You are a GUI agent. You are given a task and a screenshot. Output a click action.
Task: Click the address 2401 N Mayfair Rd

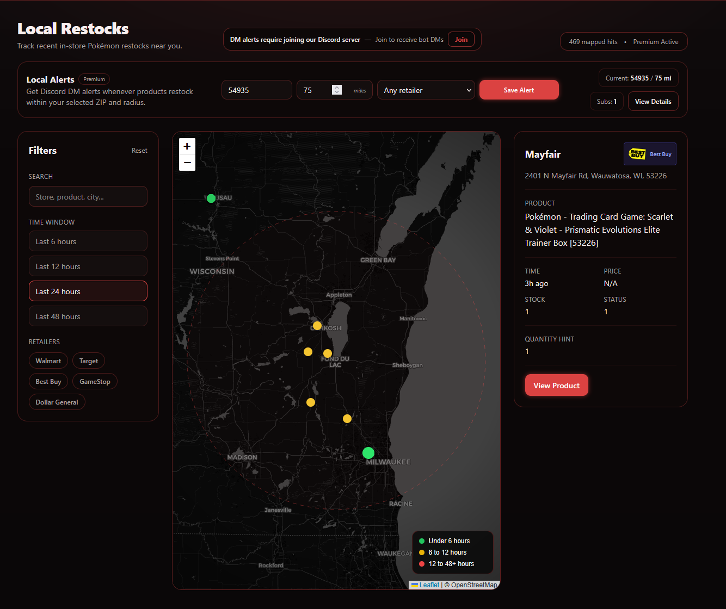click(x=596, y=176)
